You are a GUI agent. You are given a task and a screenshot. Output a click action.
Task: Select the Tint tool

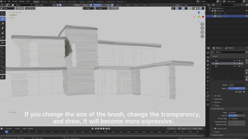click(3, 33)
